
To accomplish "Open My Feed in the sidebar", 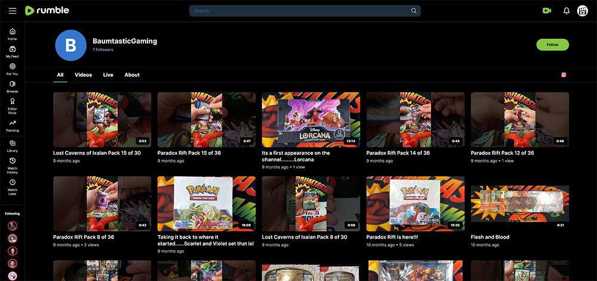I will (12, 52).
